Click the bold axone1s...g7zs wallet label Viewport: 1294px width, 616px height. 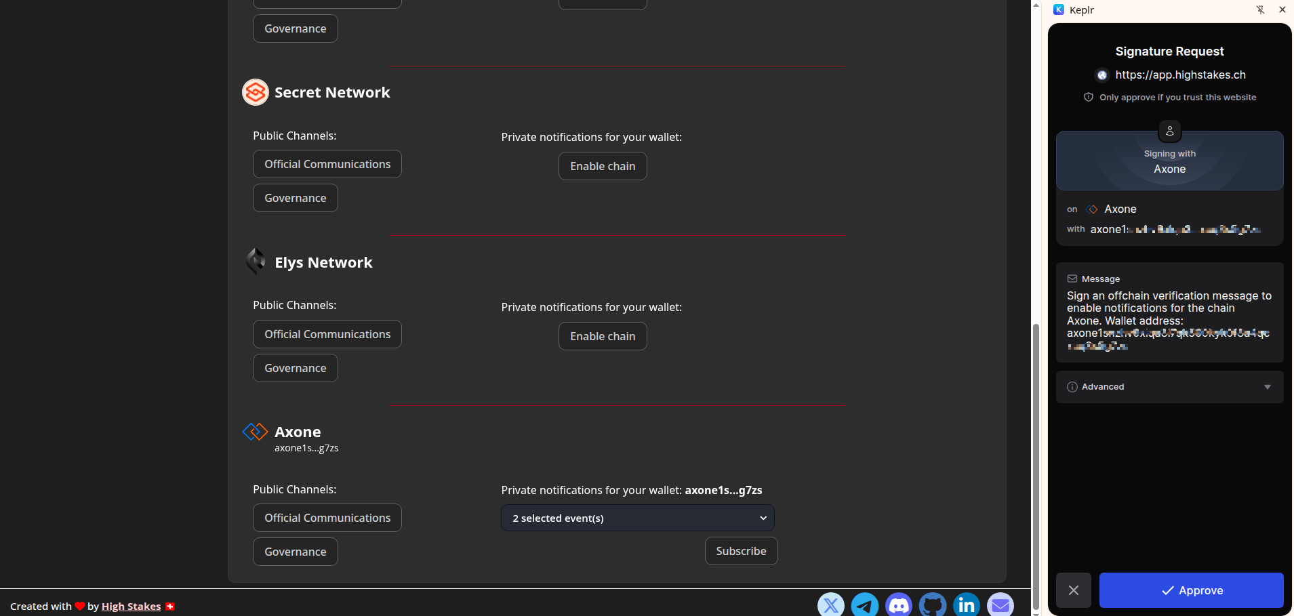point(723,490)
